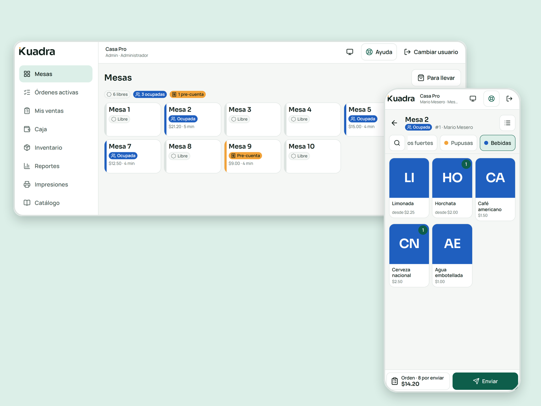Go back with the arrow beside Mesa 2
The image size is (541, 406).
click(x=394, y=123)
